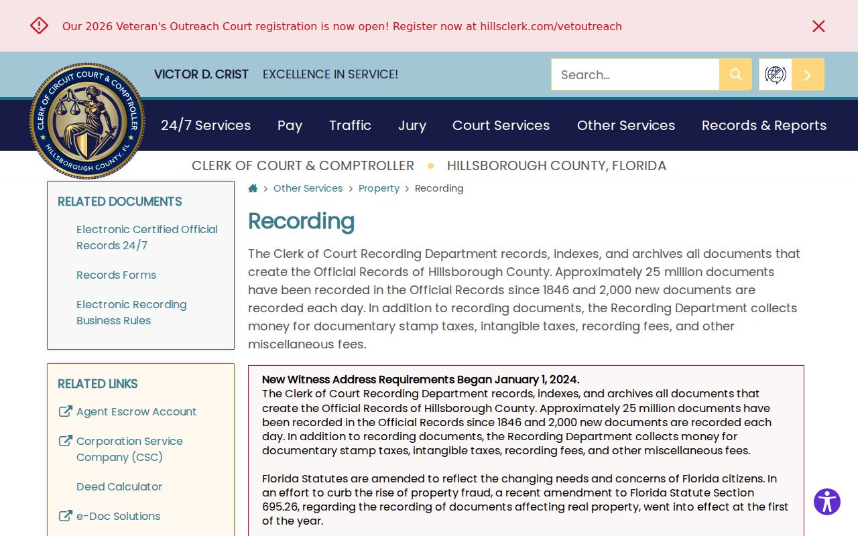
Task: Click the VICTOR D. CRIST name text
Action: (x=201, y=74)
